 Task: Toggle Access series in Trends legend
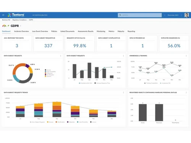pyautogui.click(x=93, y=122)
